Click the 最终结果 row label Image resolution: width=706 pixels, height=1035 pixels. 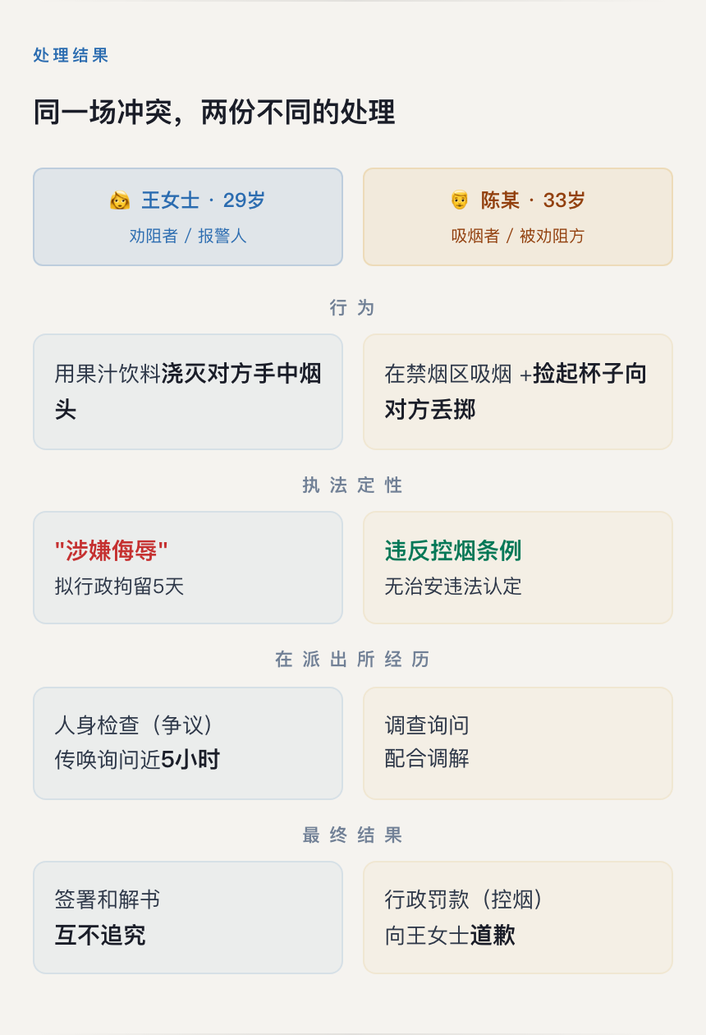click(x=352, y=835)
